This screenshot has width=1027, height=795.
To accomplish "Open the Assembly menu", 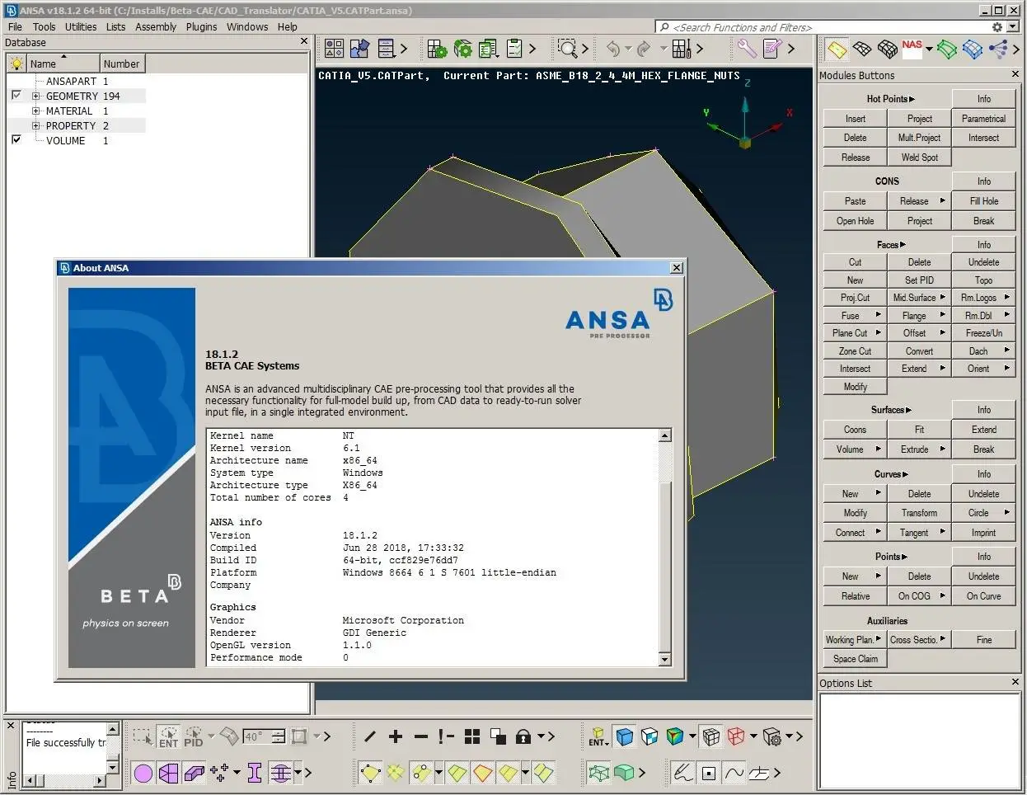I will (156, 26).
